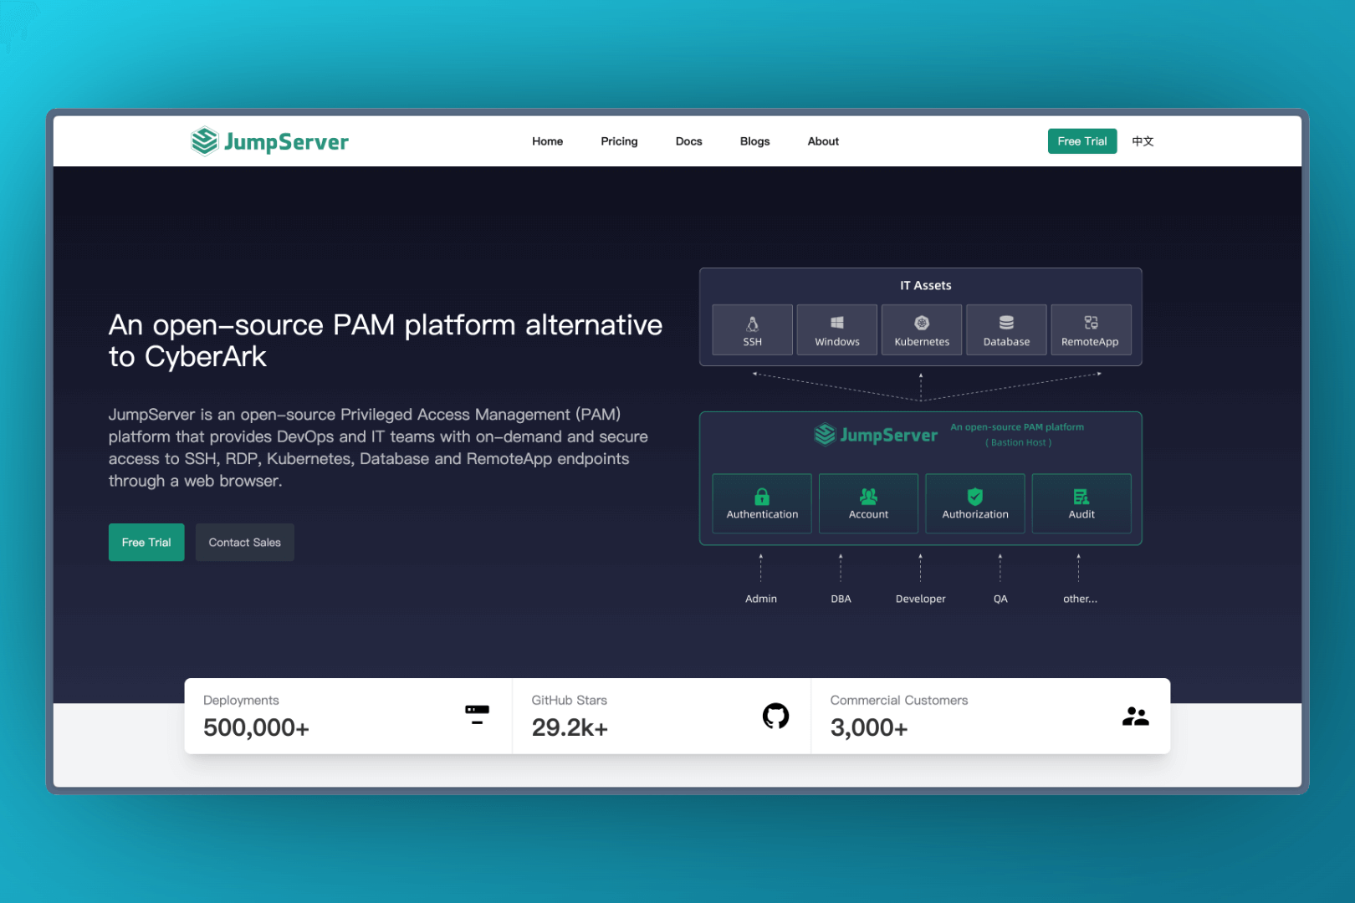
Task: Click the hero Free Trial button
Action: [146, 543]
